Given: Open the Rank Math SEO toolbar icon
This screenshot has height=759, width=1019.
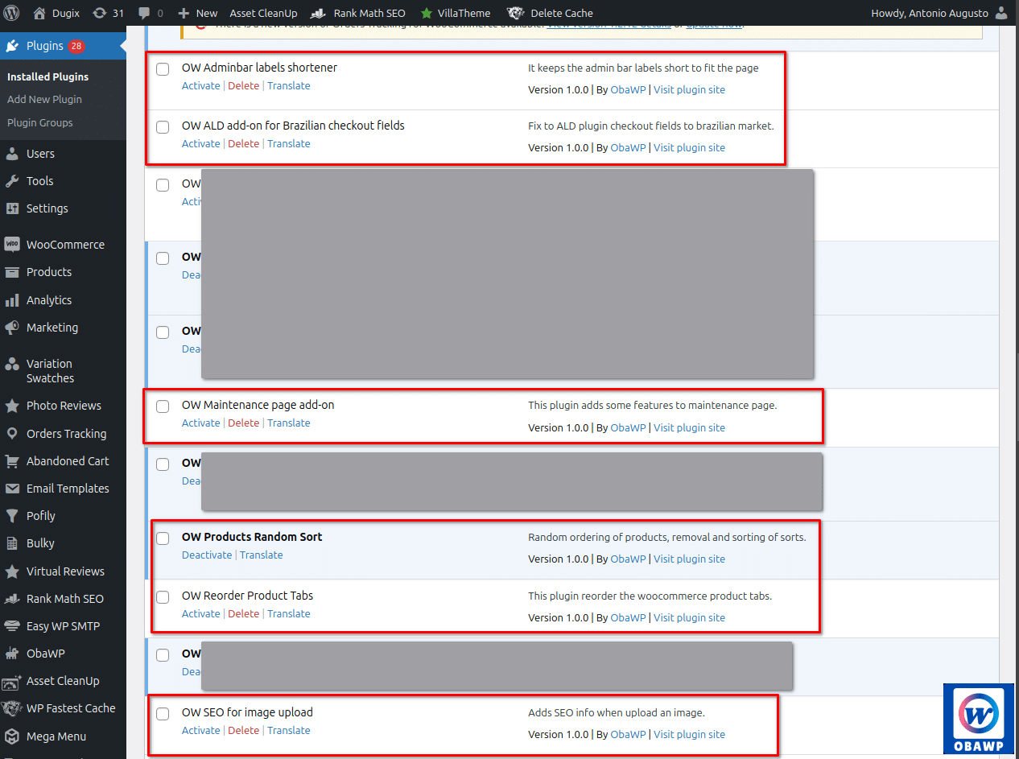Looking at the screenshot, I should click(x=319, y=13).
